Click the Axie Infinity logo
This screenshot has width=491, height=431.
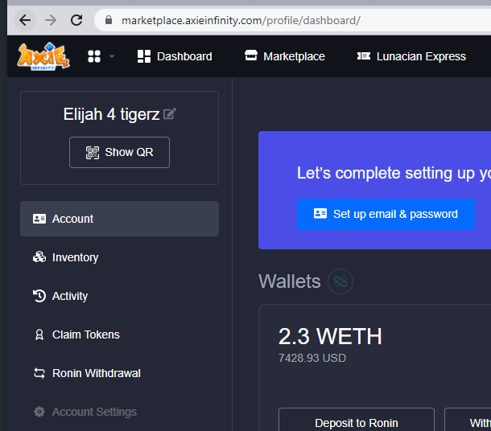pyautogui.click(x=43, y=56)
